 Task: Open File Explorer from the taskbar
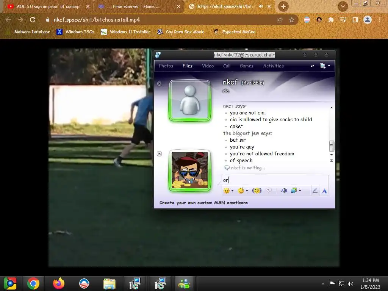click(x=110, y=283)
